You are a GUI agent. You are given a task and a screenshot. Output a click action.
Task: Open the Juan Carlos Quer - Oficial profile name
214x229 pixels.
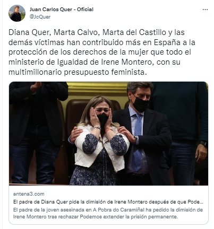pyautogui.click(x=62, y=10)
